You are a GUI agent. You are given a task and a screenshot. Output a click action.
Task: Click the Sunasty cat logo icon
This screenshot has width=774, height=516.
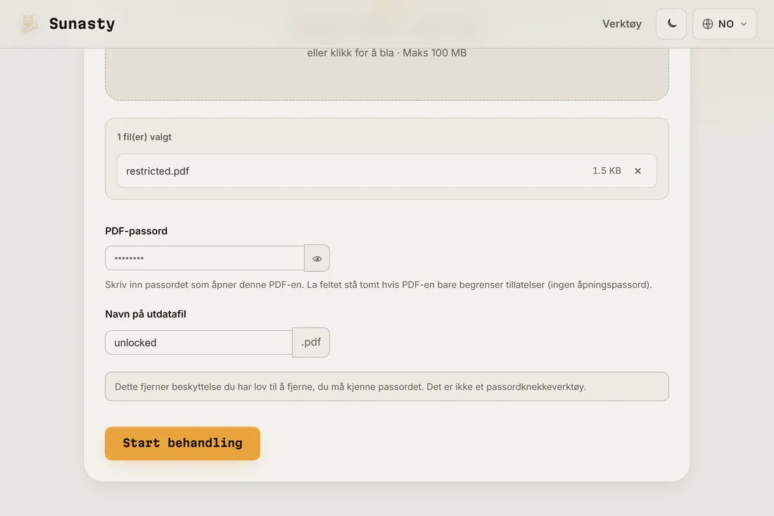[29, 24]
